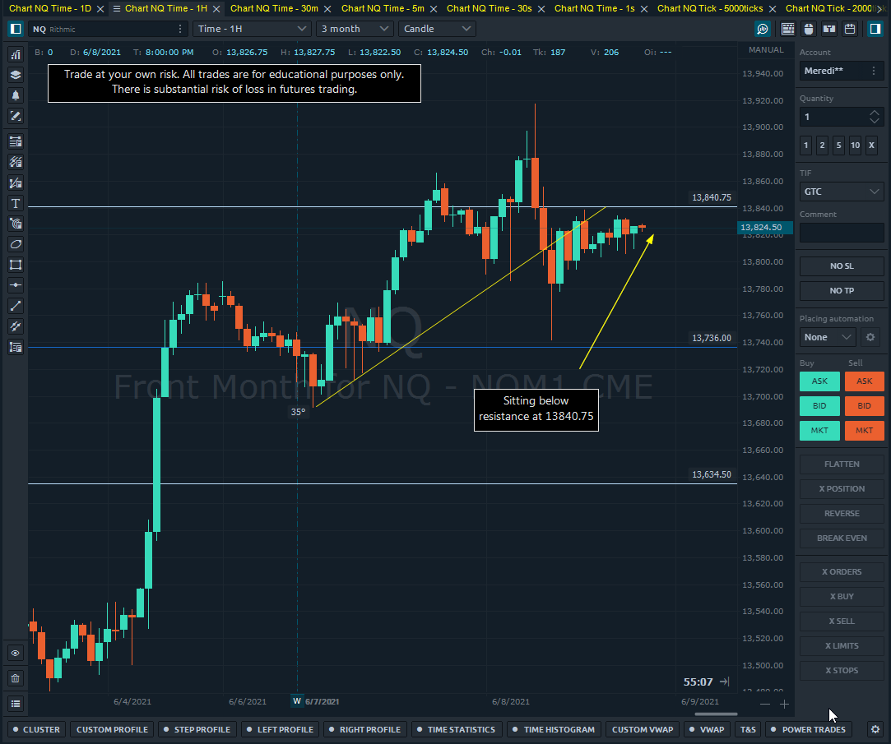The height and width of the screenshot is (744, 891).
Task: Click the BREAK EVEN button
Action: click(x=842, y=538)
